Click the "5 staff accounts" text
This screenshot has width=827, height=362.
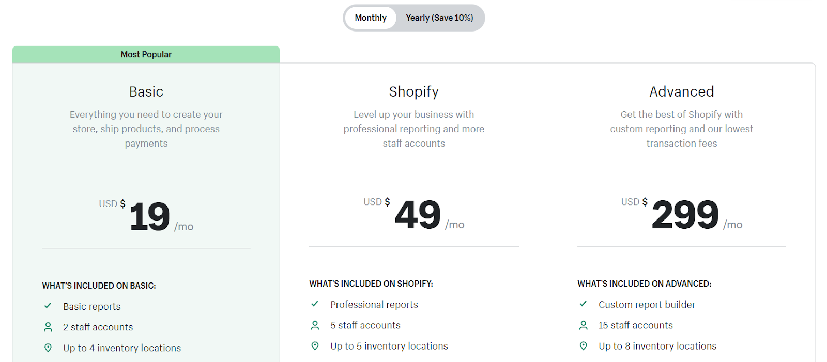click(x=365, y=325)
